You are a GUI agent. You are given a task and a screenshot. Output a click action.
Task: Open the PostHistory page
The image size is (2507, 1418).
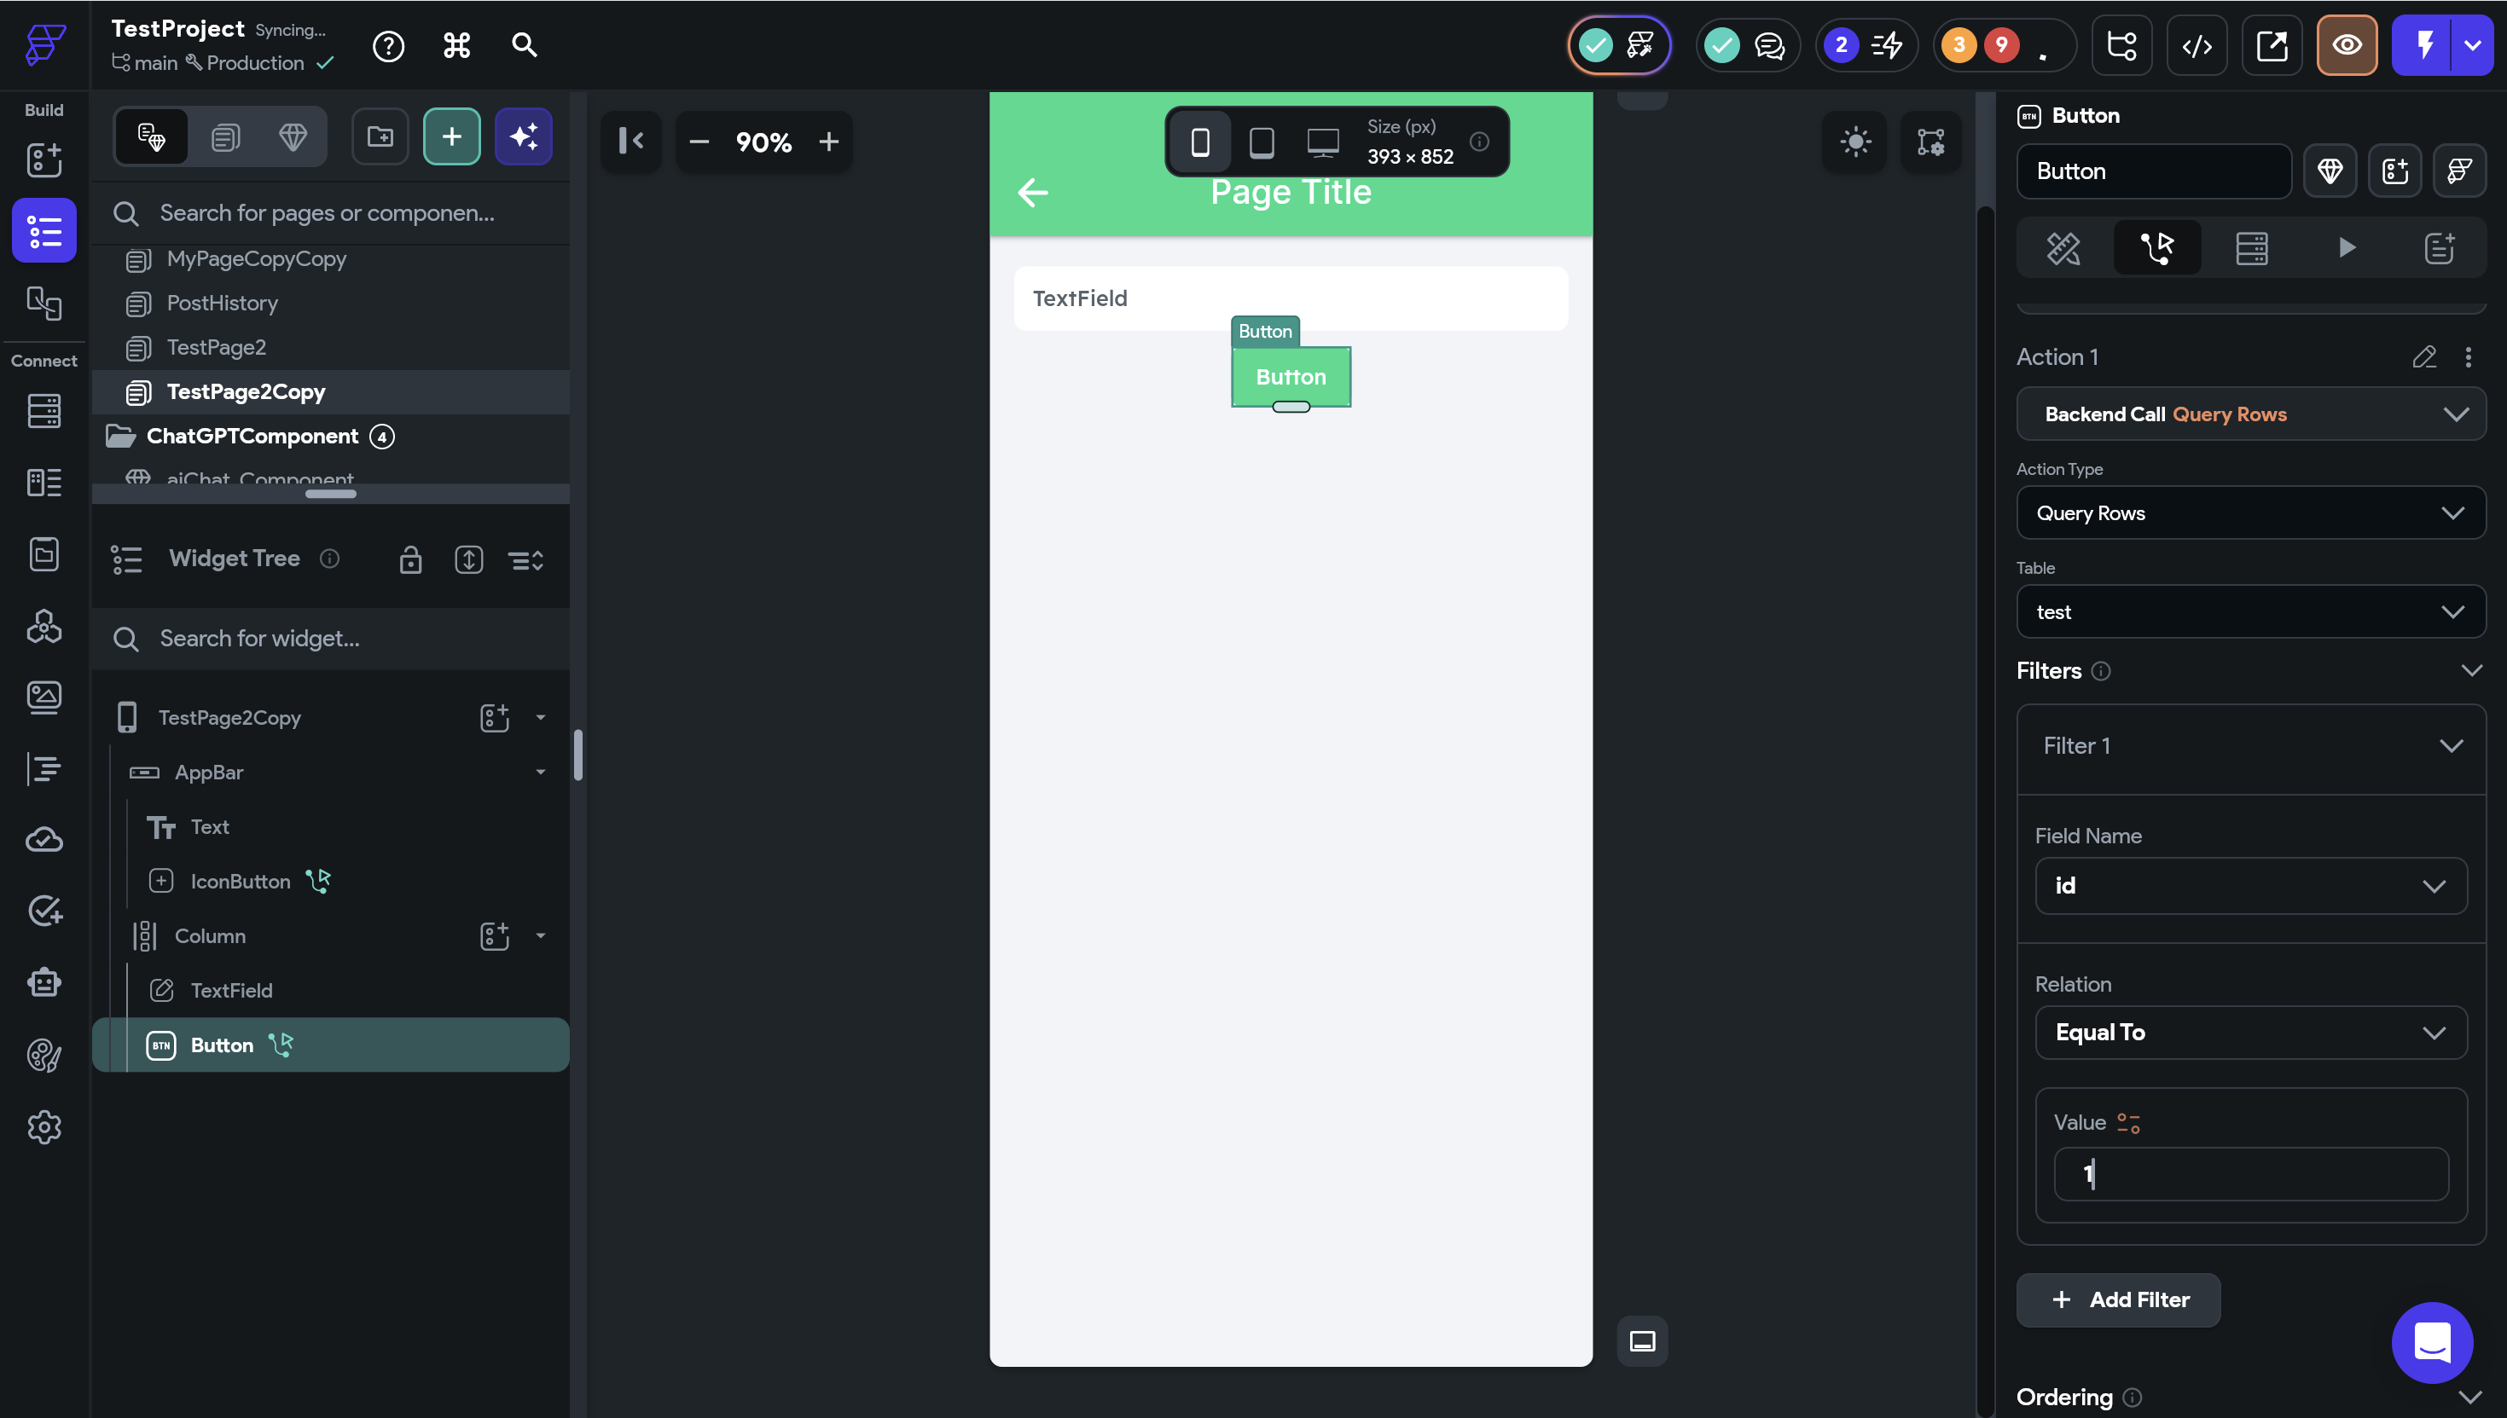tap(222, 303)
